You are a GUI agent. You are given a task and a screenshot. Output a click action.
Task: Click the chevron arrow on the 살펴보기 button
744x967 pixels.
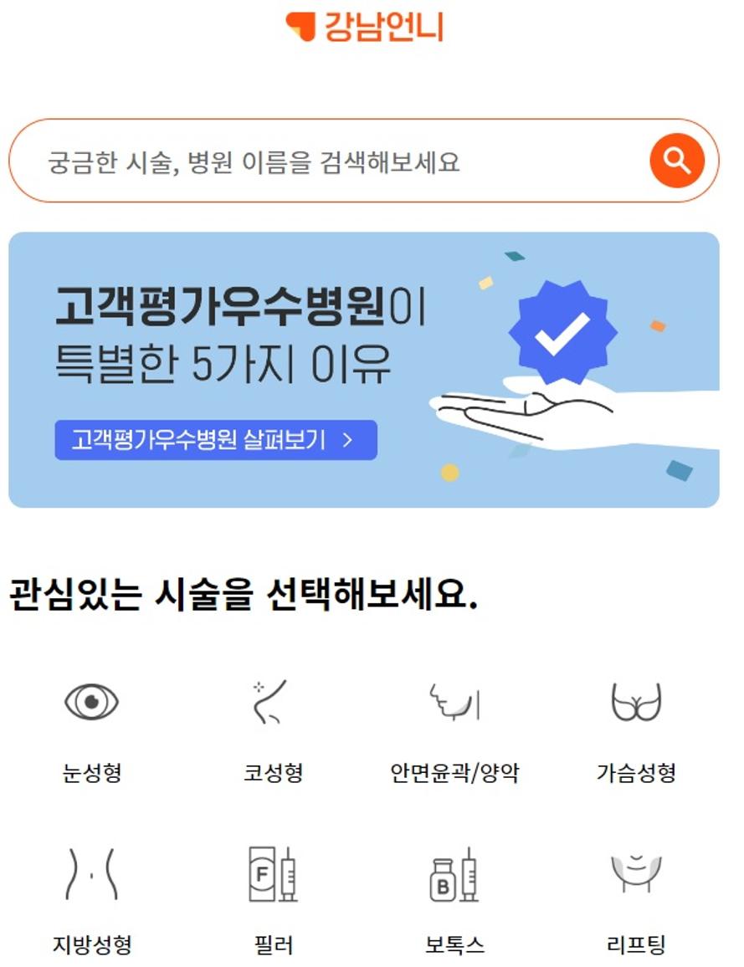point(347,440)
